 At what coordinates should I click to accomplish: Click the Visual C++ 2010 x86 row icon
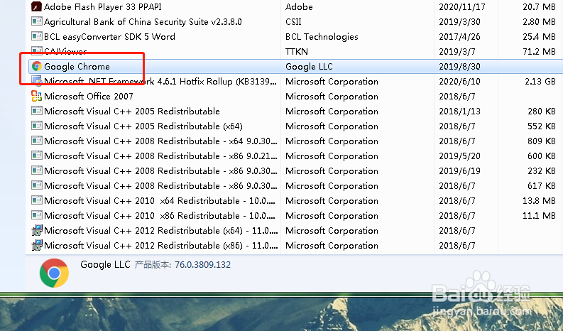37,215
